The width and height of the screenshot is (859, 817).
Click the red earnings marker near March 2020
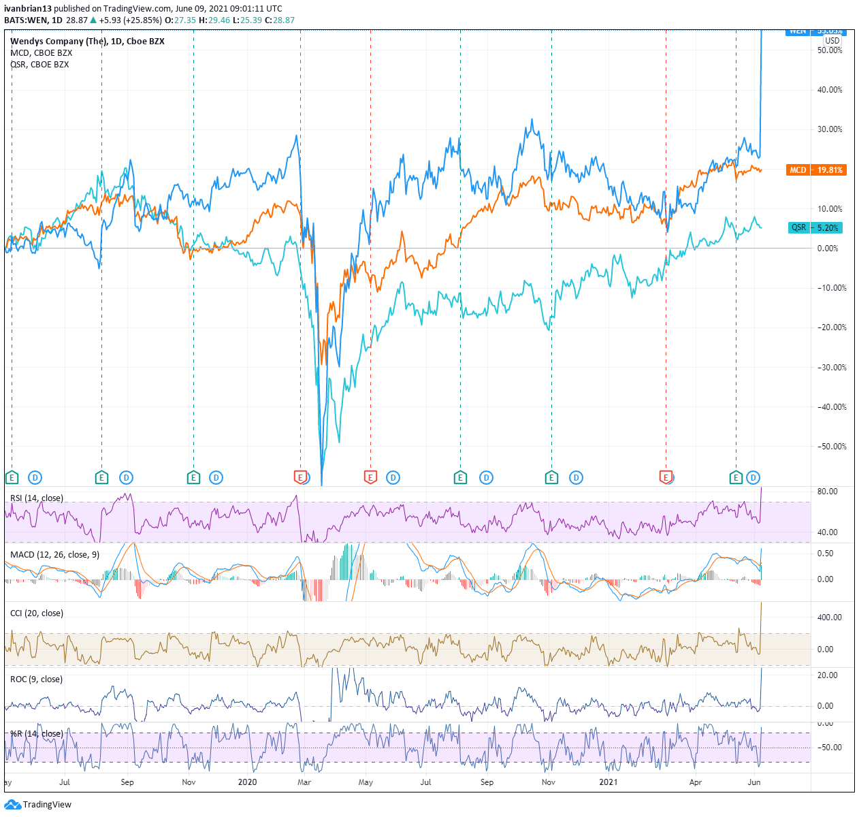click(x=299, y=477)
